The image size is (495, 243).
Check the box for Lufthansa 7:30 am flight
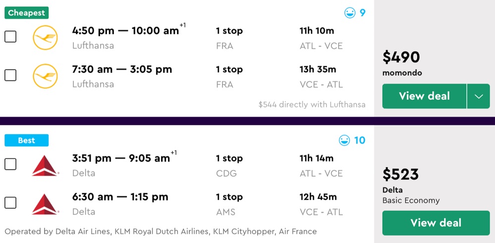point(10,75)
